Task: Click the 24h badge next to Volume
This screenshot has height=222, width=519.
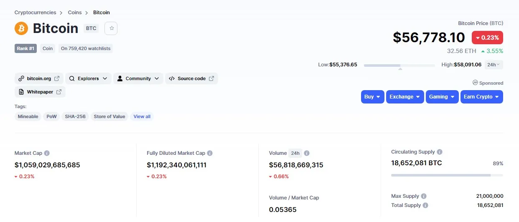Action: pos(295,153)
